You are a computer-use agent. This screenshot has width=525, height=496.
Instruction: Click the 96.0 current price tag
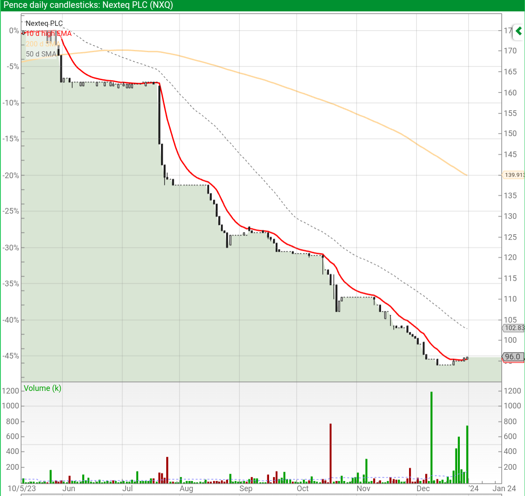[513, 357]
